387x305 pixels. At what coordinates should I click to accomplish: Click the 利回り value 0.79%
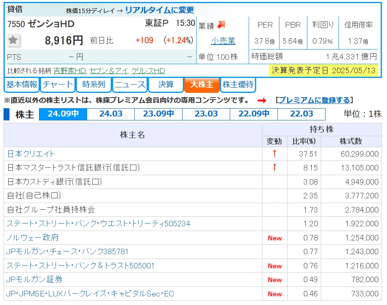click(x=322, y=41)
